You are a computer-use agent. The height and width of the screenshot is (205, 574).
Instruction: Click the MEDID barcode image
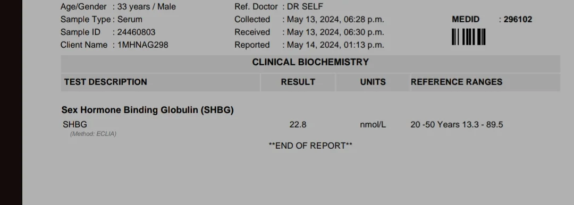[x=469, y=37]
